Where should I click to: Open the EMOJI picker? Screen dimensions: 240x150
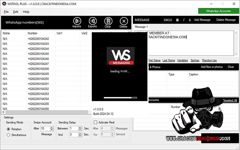tap(168, 20)
